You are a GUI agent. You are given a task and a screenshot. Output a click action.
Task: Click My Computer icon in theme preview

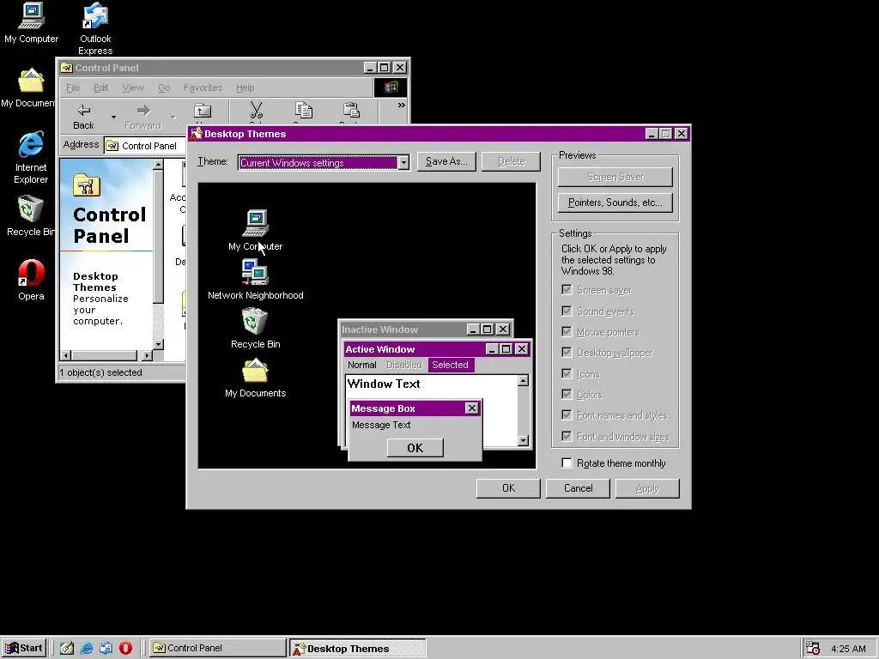[x=256, y=223]
